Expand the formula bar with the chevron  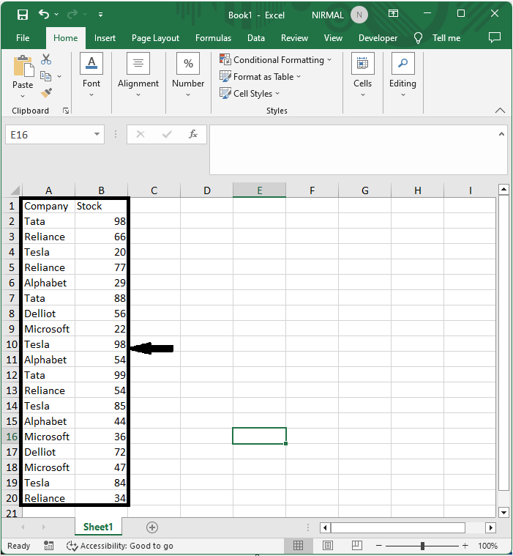click(x=501, y=134)
